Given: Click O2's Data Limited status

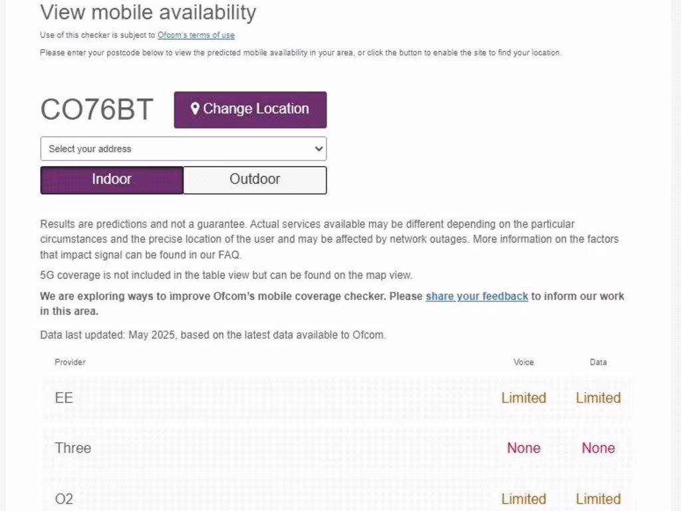Looking at the screenshot, I should pos(598,498).
